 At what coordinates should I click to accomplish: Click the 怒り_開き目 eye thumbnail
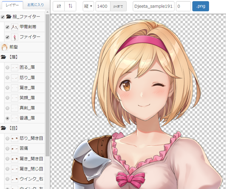15,139
